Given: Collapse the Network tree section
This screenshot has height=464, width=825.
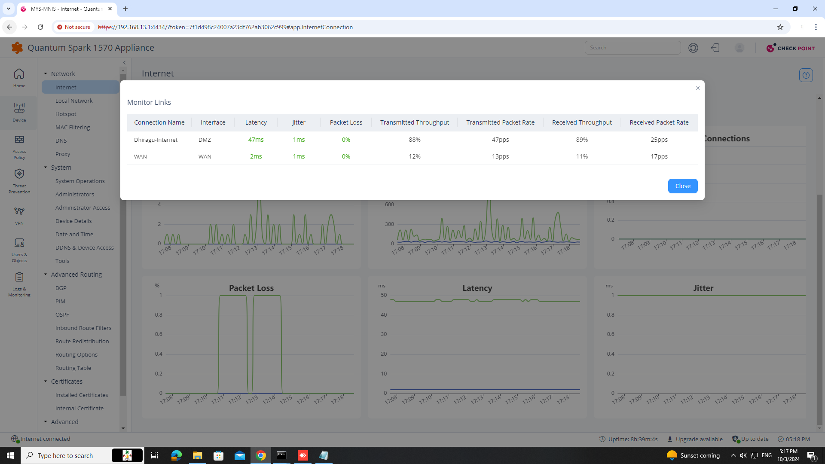Looking at the screenshot, I should [46, 73].
